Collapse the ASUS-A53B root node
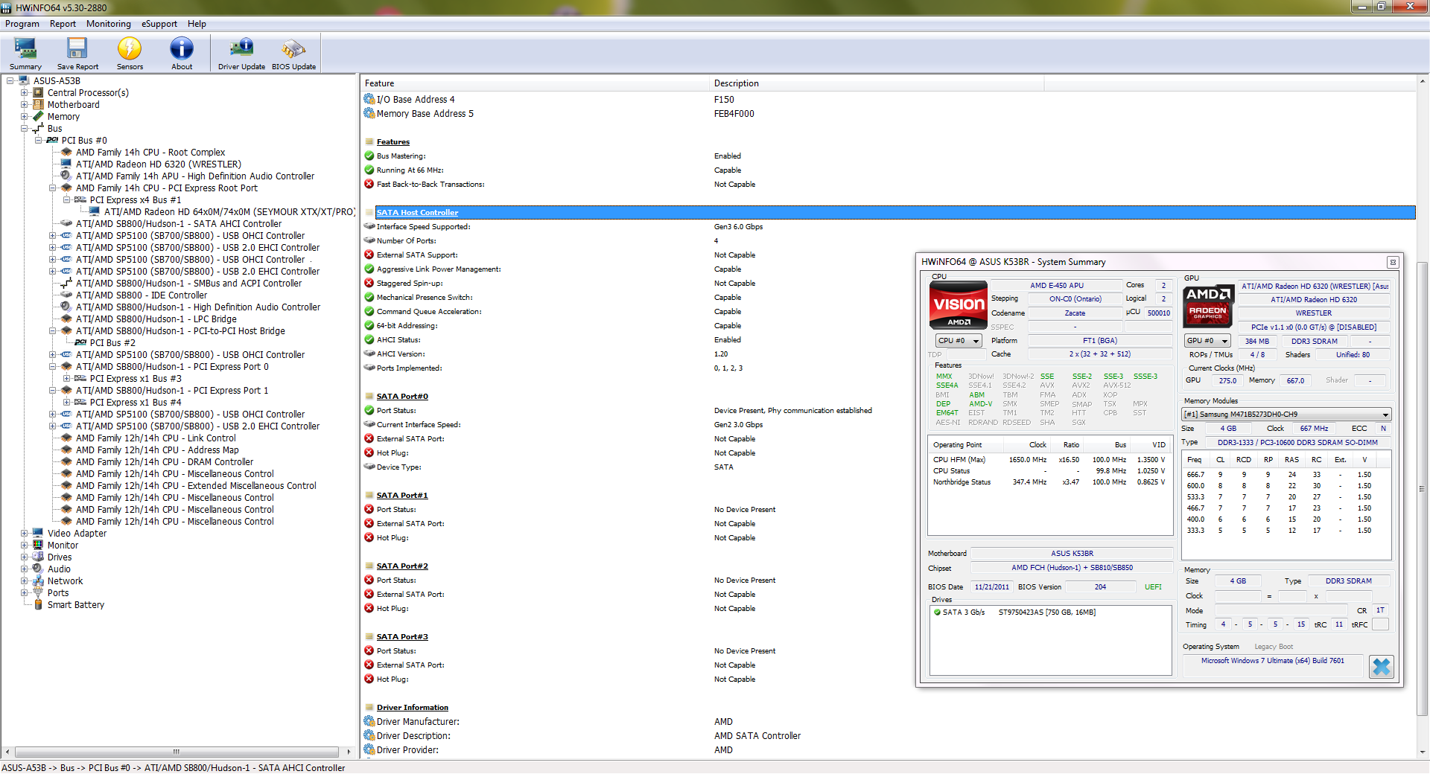Viewport: 1430px width, 774px height. (10, 81)
